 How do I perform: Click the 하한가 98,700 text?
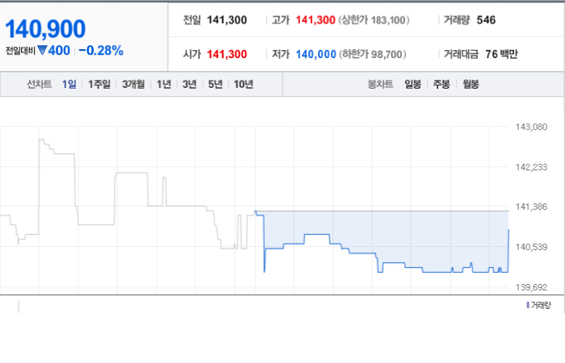pyautogui.click(x=373, y=54)
